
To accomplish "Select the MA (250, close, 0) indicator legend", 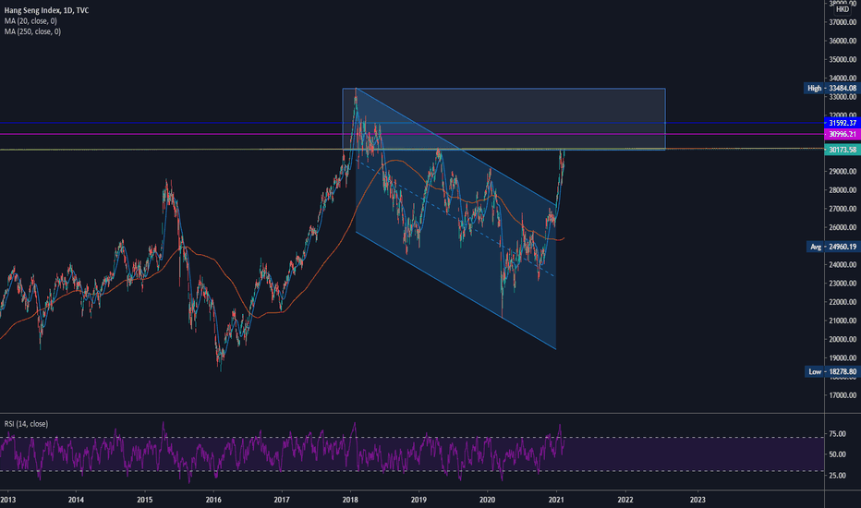I will 35,30.
